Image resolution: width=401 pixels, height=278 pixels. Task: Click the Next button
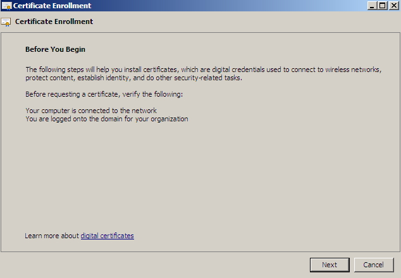(x=329, y=265)
